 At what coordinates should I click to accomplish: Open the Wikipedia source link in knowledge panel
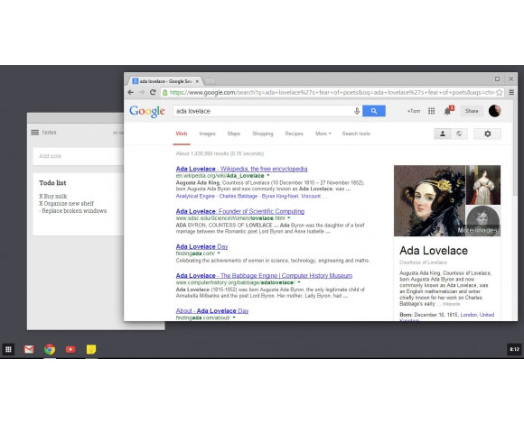coord(451,304)
